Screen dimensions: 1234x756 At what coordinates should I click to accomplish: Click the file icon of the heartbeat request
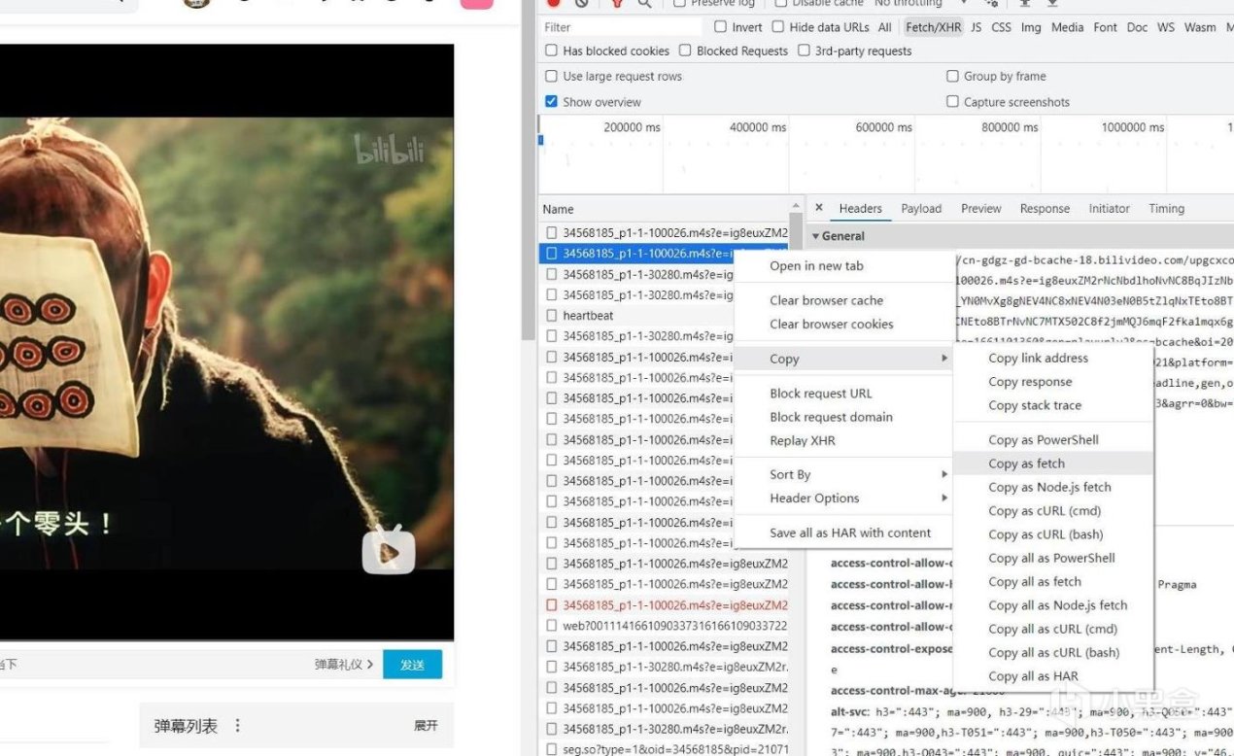pyautogui.click(x=551, y=316)
